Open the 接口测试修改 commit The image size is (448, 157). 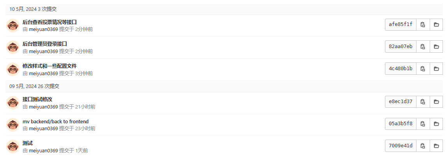click(x=37, y=99)
